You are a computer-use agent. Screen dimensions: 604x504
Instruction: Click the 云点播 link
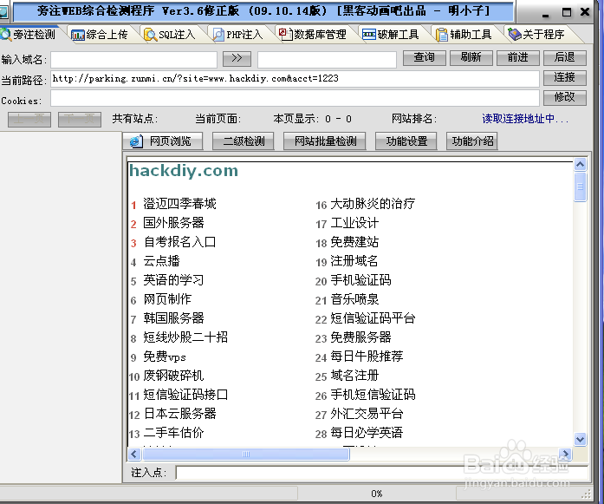click(x=161, y=261)
